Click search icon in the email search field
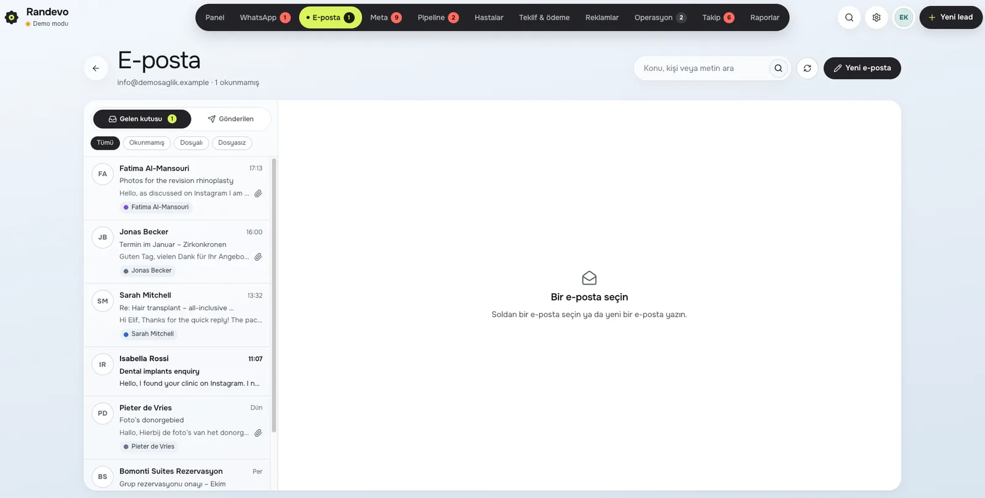Image resolution: width=985 pixels, height=498 pixels. click(x=778, y=68)
